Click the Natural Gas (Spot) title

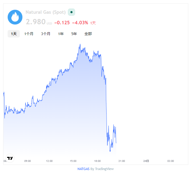click(x=45, y=12)
